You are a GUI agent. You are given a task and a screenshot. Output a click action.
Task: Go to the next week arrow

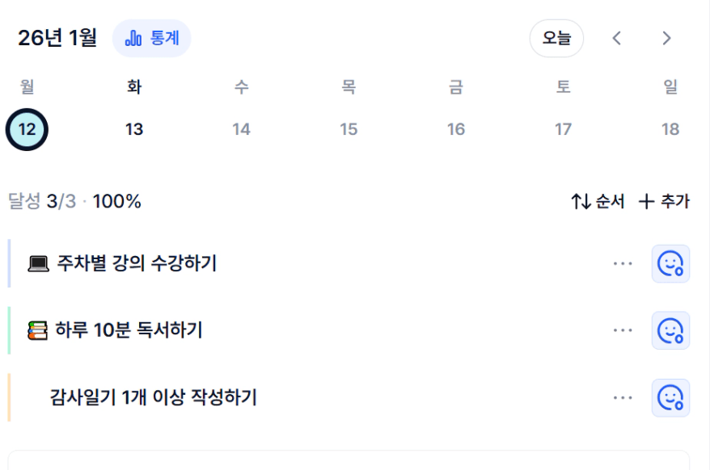[666, 38]
